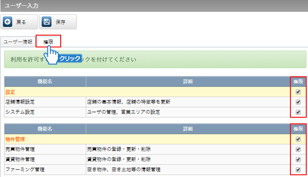This screenshot has height=177, width=308.
Task: Click the 権限 column header in the 設定 table
Action: tap(298, 81)
